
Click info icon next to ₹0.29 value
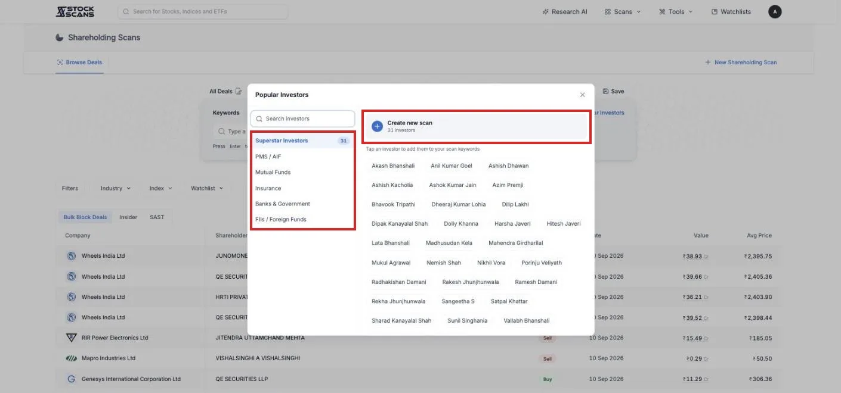706,359
